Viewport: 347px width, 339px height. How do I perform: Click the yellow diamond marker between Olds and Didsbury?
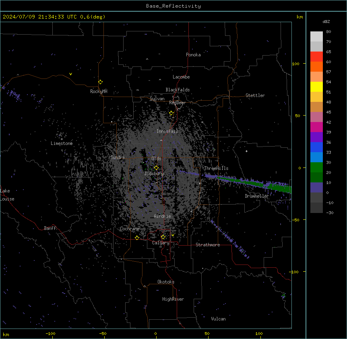click(156, 168)
